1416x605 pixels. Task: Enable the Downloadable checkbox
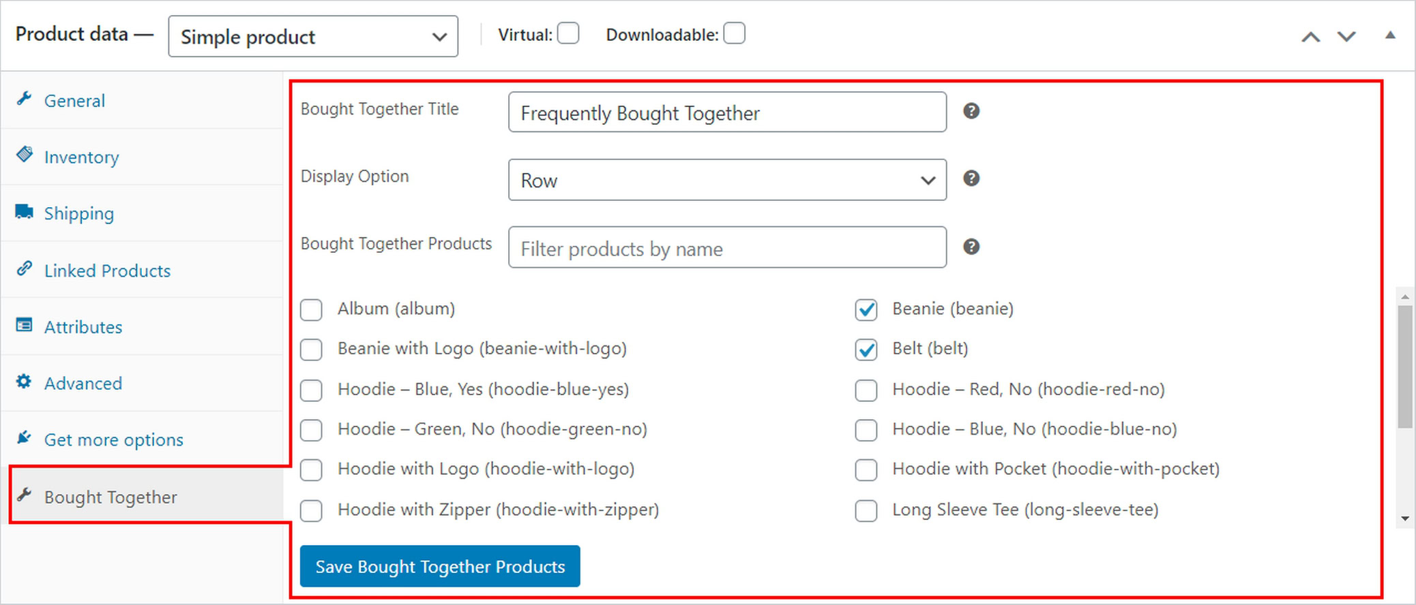[734, 33]
